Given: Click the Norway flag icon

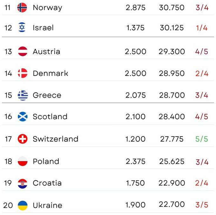Looking at the screenshot, I should point(22,7).
